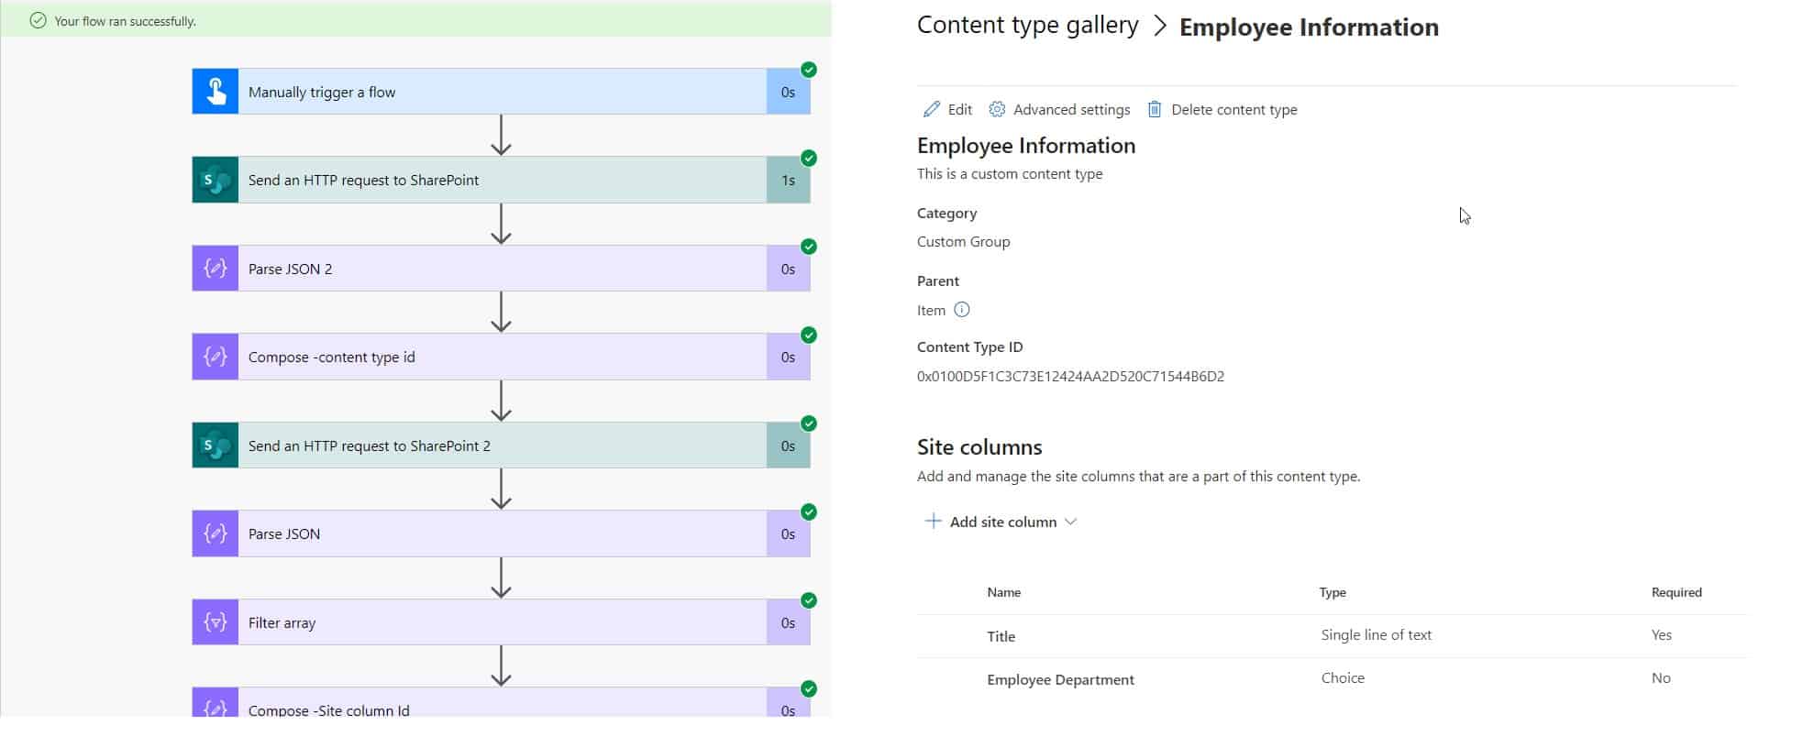1803x748 pixels.
Task: Click green success check on Filter array
Action: click(x=809, y=600)
